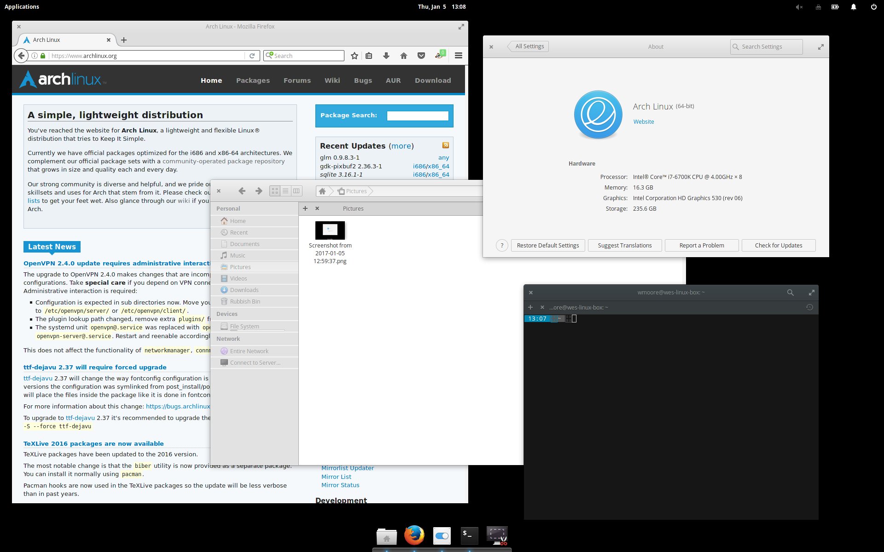Open the power session menu
The image size is (884, 552).
click(873, 7)
